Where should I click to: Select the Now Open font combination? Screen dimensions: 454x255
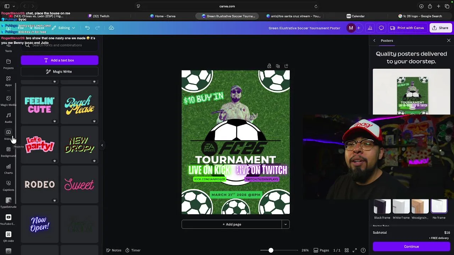[40, 224]
